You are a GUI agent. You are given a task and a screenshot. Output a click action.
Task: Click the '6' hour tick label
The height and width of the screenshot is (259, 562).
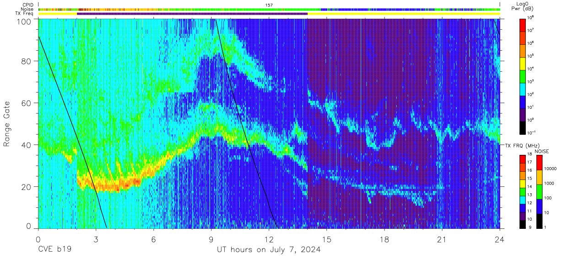tap(154, 239)
